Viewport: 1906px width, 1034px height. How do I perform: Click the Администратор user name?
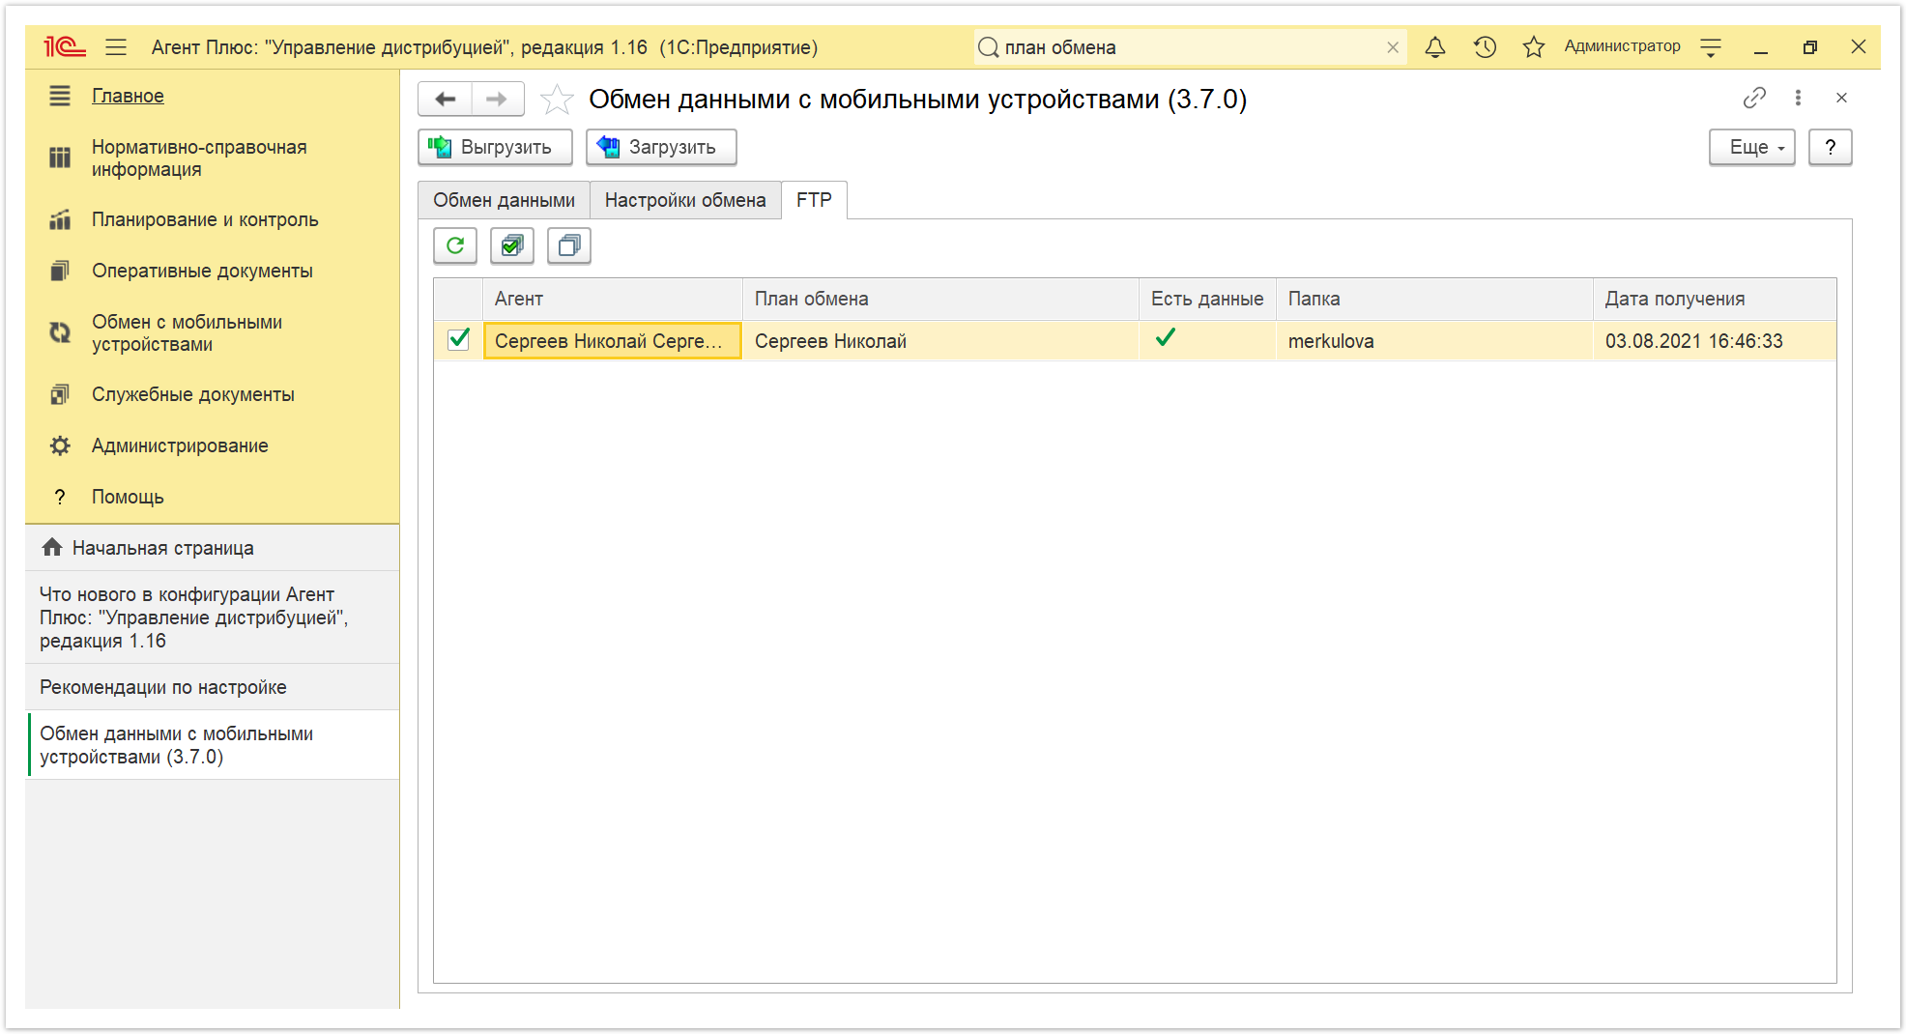pyautogui.click(x=1622, y=46)
